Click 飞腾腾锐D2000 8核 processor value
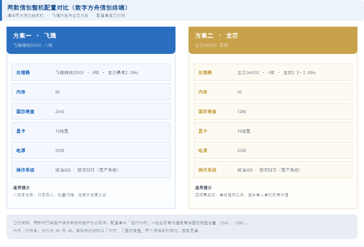 [97, 73]
